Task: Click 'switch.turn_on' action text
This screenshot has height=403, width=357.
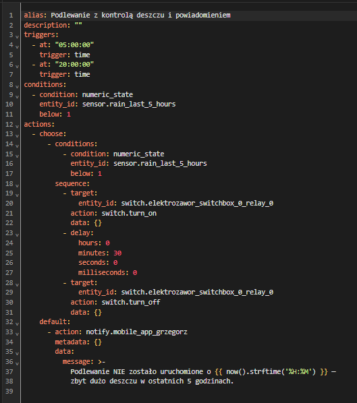Action: click(129, 213)
